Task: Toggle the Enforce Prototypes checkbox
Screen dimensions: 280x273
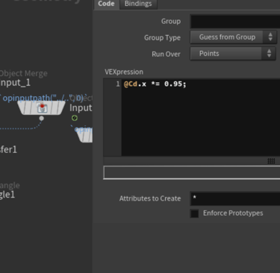Action: 194,213
